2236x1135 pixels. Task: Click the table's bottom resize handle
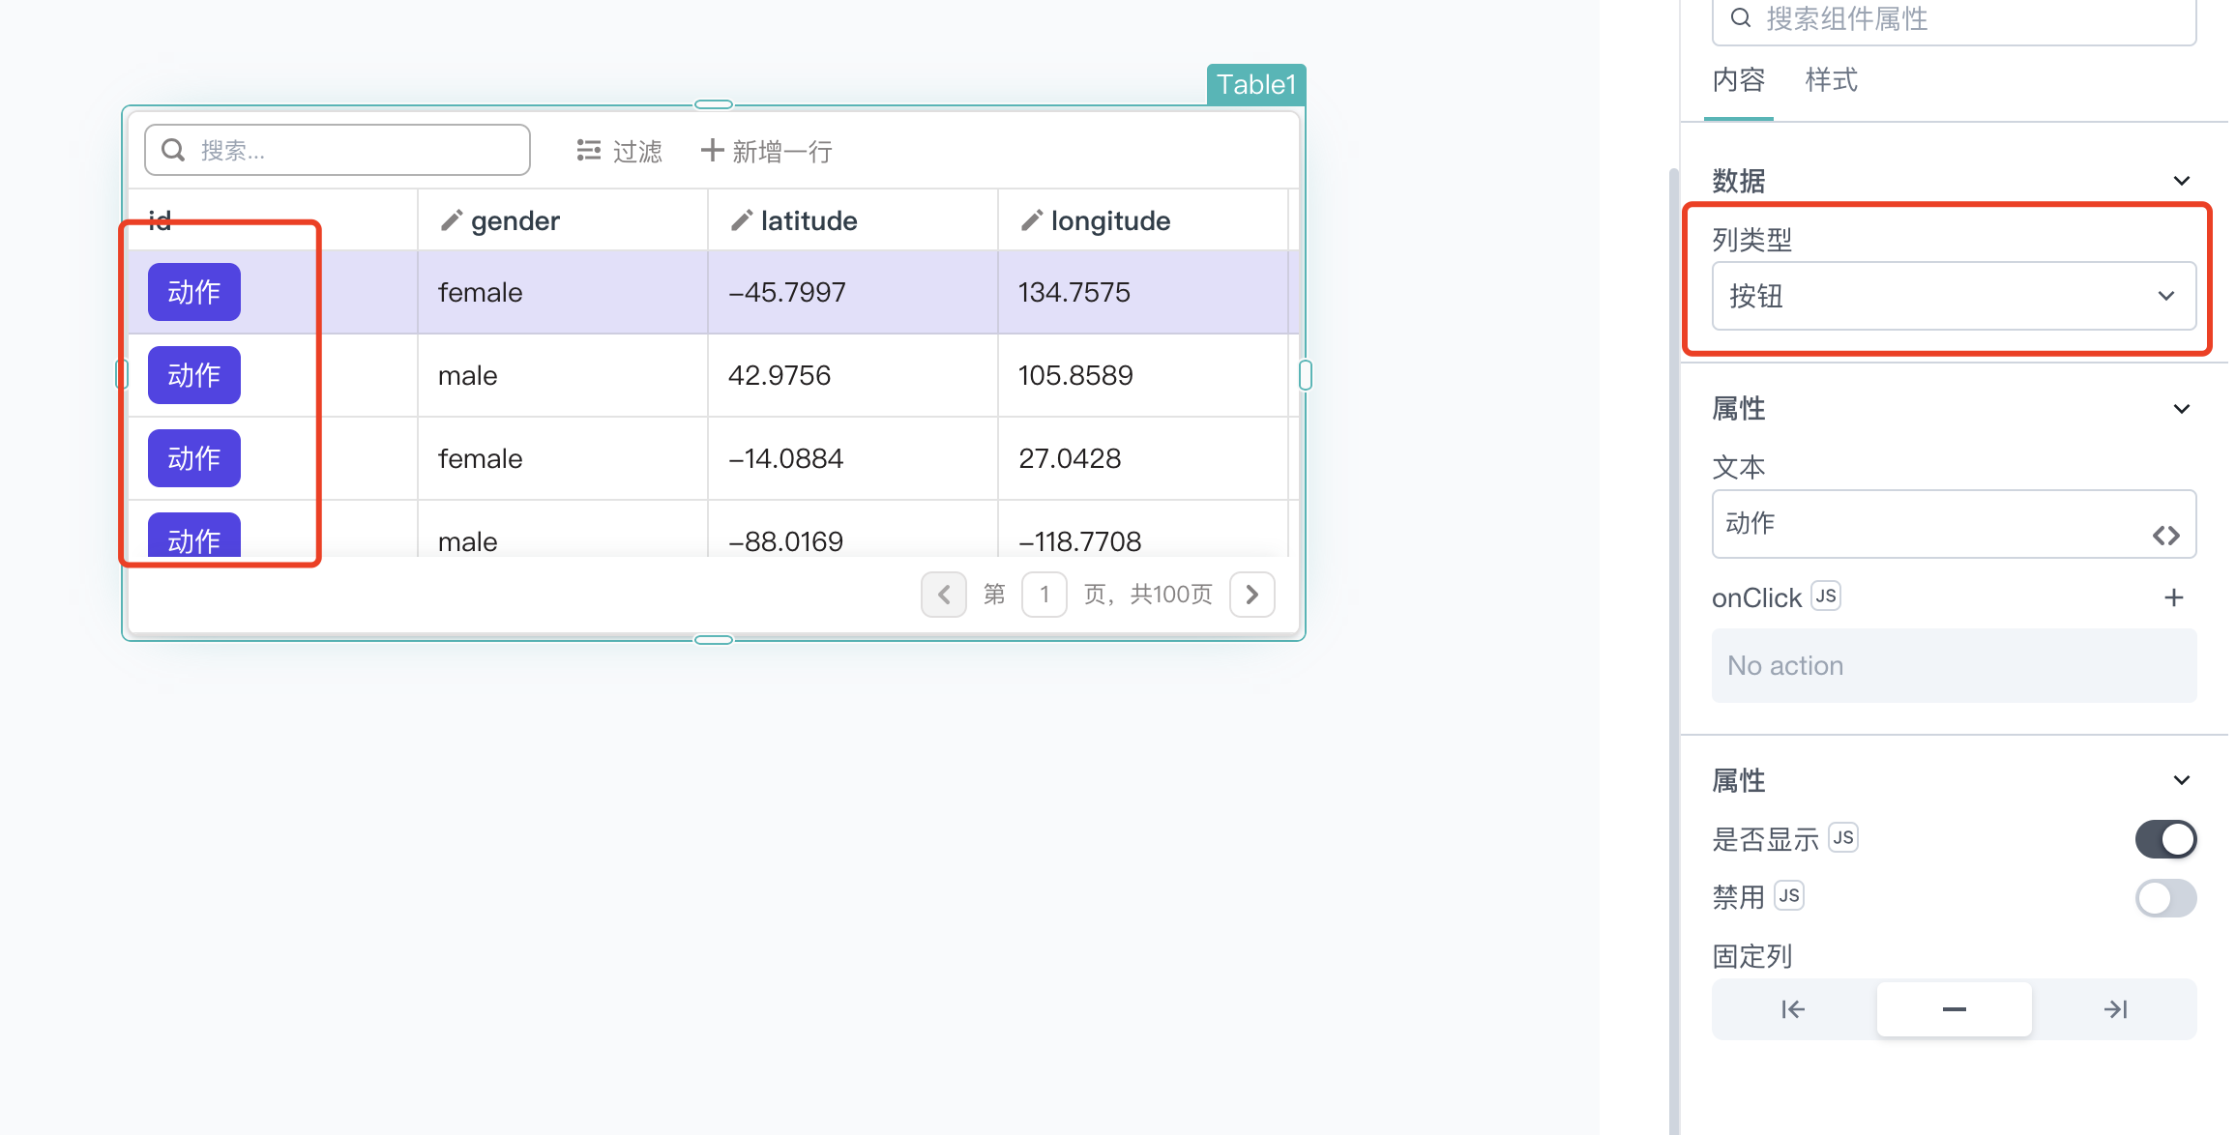click(714, 639)
